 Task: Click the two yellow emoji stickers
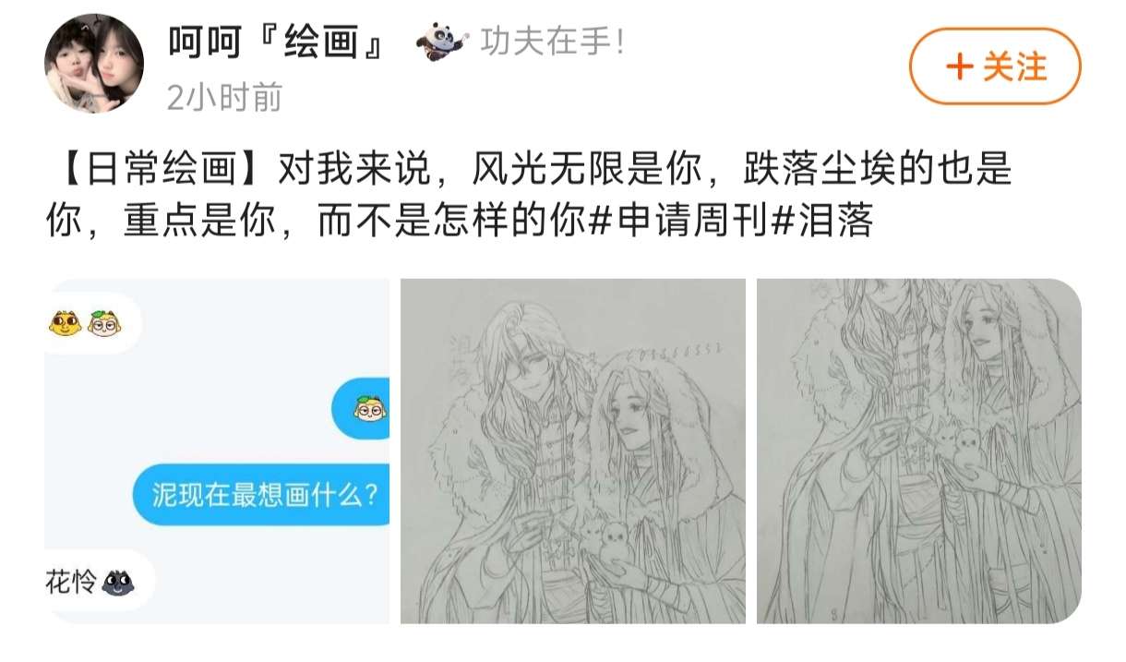pyautogui.click(x=85, y=323)
